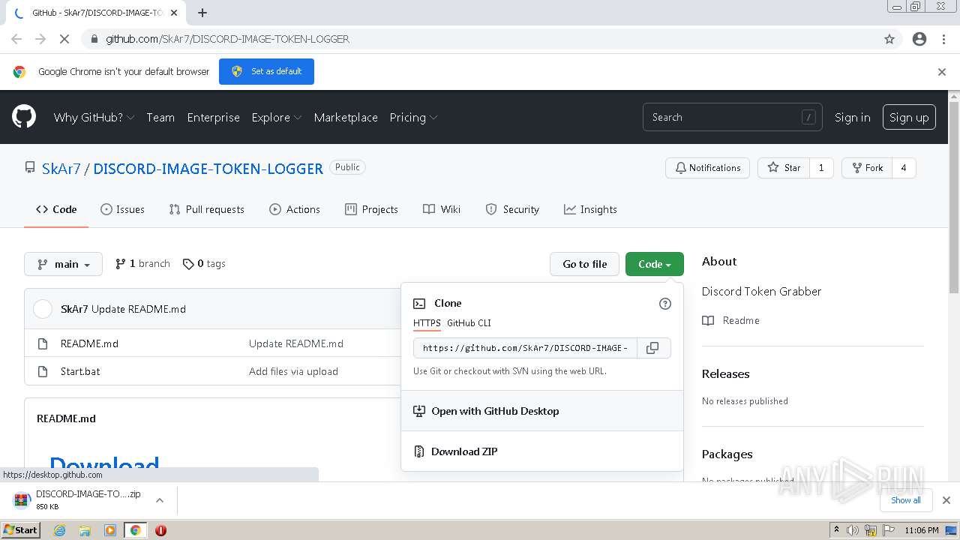
Task: Click the Notifications button
Action: click(x=707, y=168)
